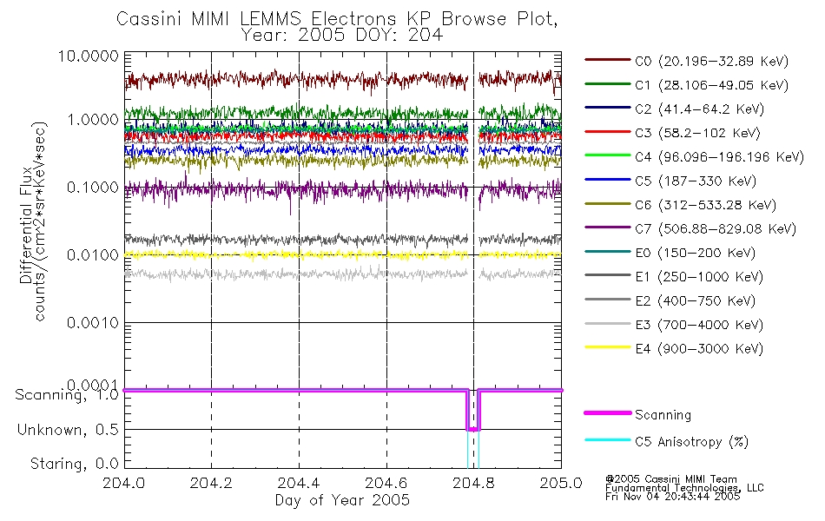Click the 205.0 x-axis tick label
825x521 pixels.
pyautogui.click(x=561, y=483)
